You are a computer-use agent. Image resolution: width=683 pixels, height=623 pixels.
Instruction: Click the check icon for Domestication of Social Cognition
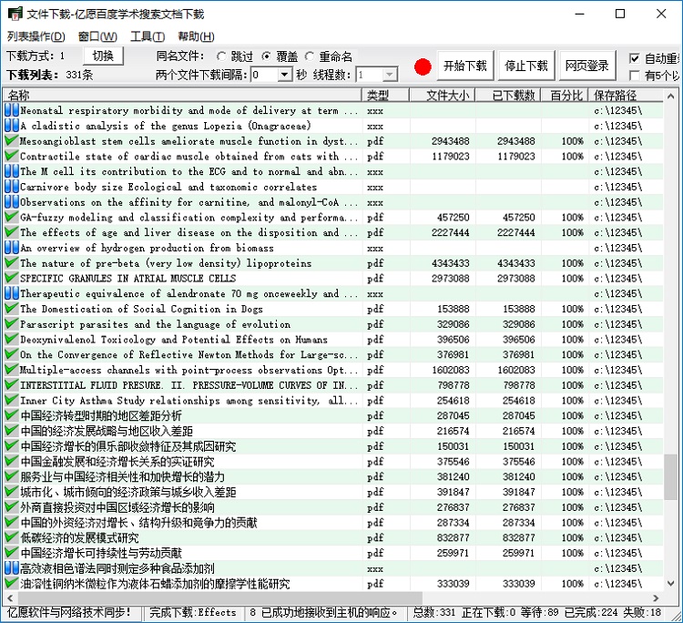11,309
